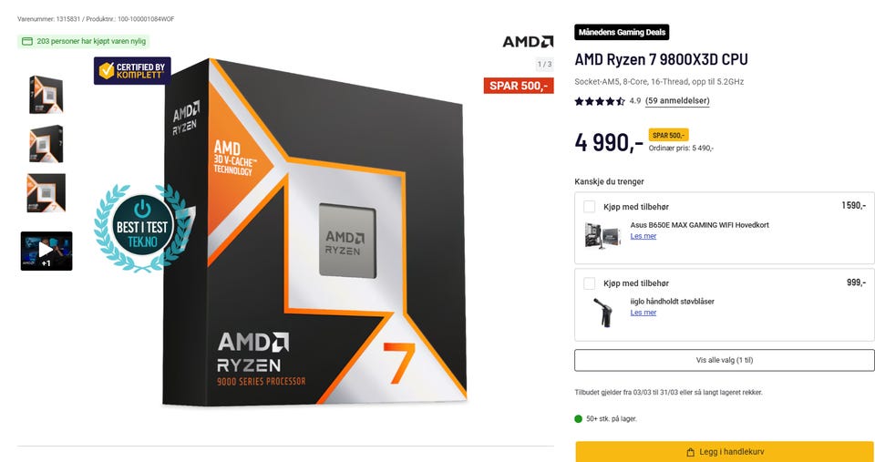Screen dimensions: 875x462
Task: Click the AMD brand logo
Action: coord(528,42)
